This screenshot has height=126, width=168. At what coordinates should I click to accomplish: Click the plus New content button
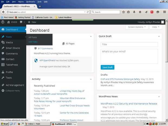click(x=32, y=22)
